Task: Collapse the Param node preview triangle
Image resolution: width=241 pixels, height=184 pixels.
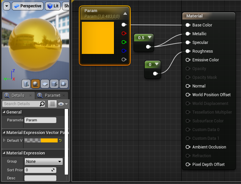Action: (125, 13)
